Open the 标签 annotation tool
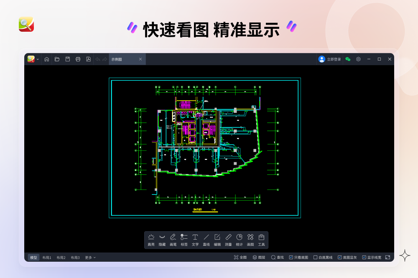 pyautogui.click(x=184, y=238)
